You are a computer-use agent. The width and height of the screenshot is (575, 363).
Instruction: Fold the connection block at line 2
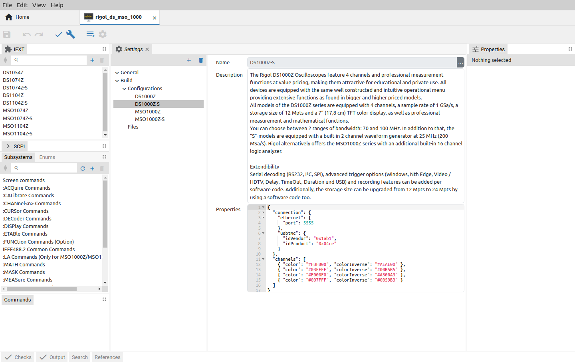[263, 212]
